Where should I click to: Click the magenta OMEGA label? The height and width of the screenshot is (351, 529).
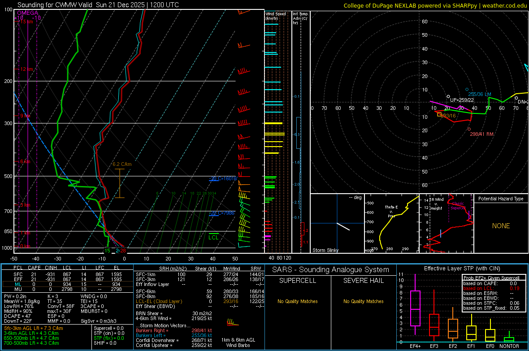pyautogui.click(x=28, y=13)
